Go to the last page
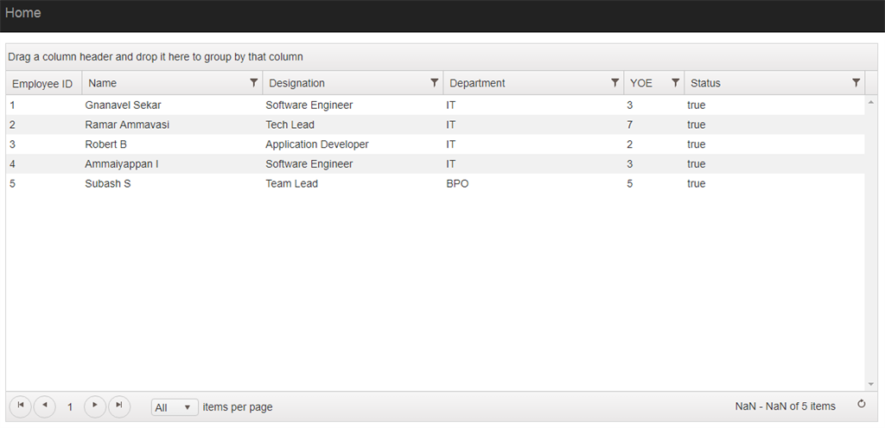The height and width of the screenshot is (428, 885). [x=119, y=406]
